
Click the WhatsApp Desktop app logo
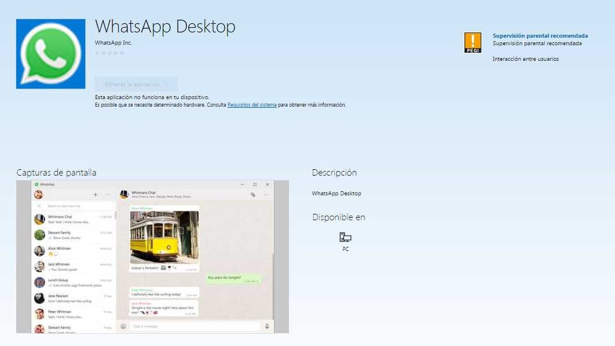(x=50, y=54)
